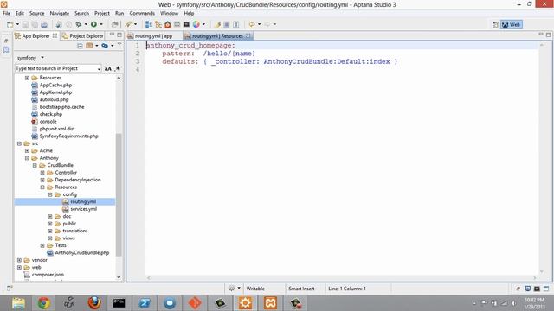The height and width of the screenshot is (311, 554).
Task: Open the New file dropdown arrow
Action: 17,24
